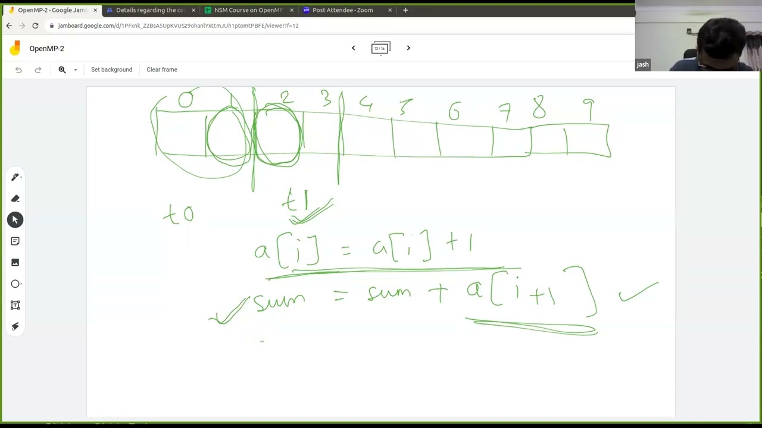
Task: Activate the Laser pointer tool
Action: (x=15, y=326)
